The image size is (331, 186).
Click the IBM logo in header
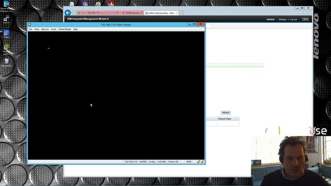(305, 19)
